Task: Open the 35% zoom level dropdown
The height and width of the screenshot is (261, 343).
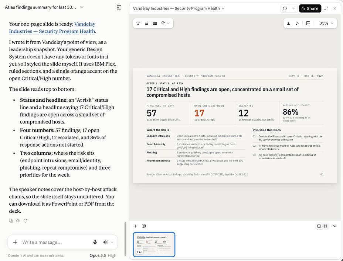Action: click(326, 23)
